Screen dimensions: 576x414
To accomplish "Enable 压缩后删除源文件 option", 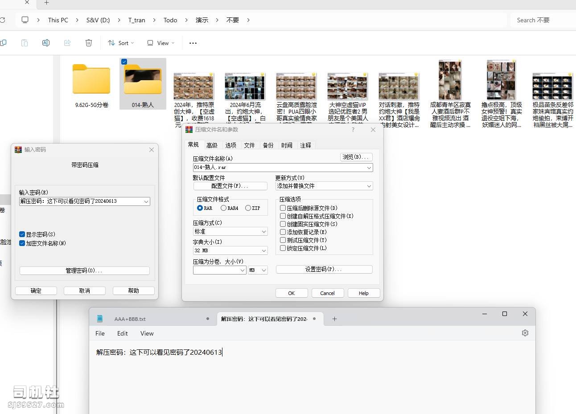I will coord(283,208).
